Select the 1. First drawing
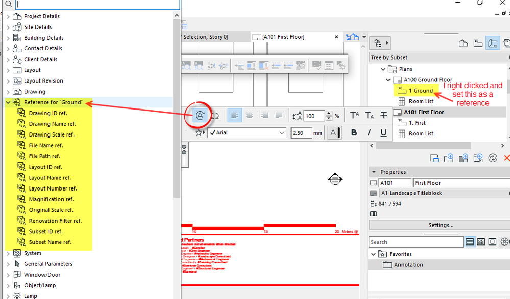 417,123
